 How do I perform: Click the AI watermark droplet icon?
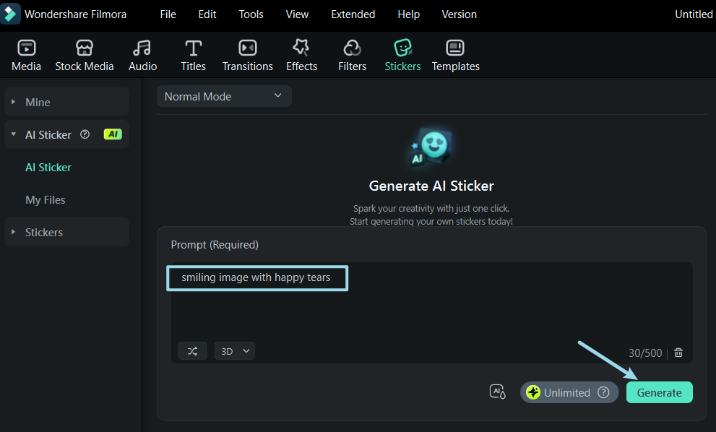[x=498, y=392]
